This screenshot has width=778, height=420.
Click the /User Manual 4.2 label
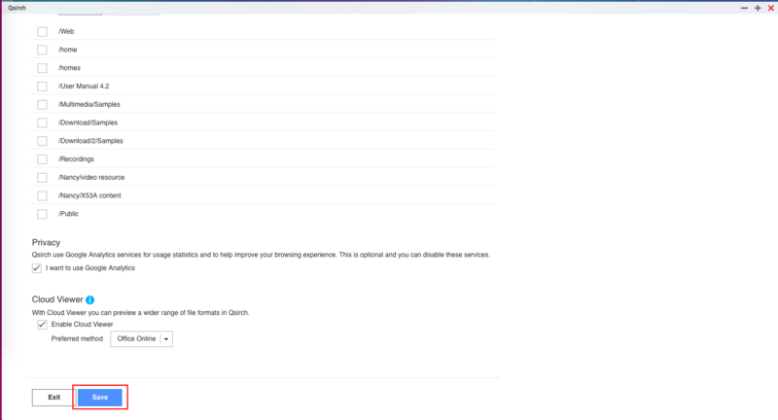point(84,86)
